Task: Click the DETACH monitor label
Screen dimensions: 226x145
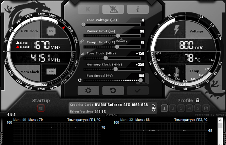Action: click(x=112, y=115)
